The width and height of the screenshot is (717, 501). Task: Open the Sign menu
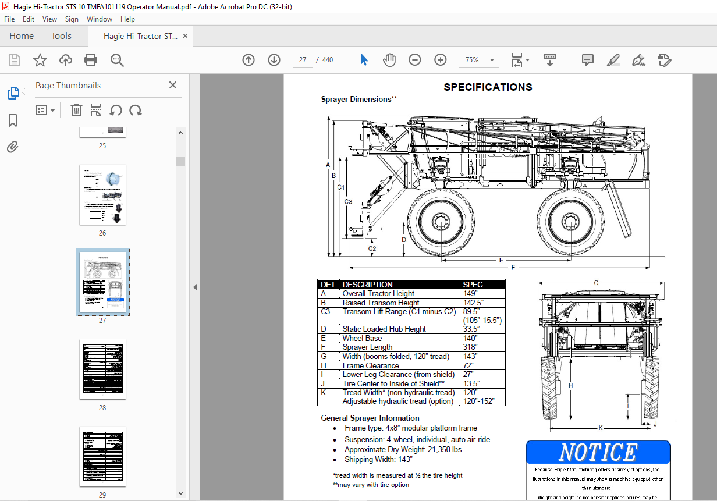(72, 19)
